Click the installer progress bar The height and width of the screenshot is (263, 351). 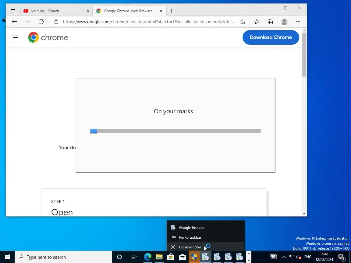pyautogui.click(x=175, y=131)
